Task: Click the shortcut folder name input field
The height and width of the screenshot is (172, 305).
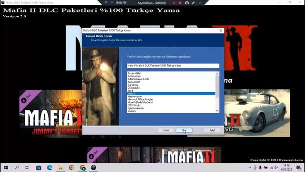Action: [x=173, y=66]
